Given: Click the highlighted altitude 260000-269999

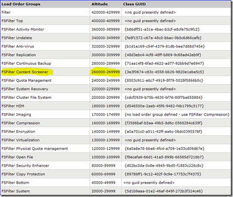Looking at the screenshot, I should tap(105, 72).
